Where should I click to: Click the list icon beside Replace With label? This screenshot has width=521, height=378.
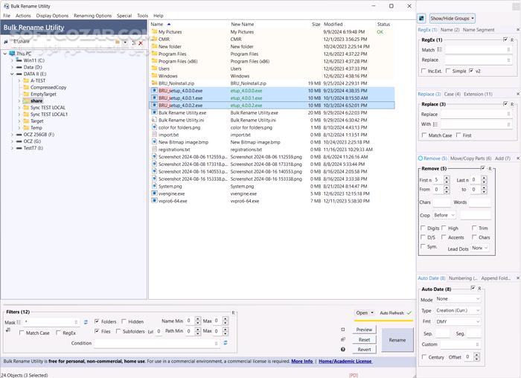(435, 124)
